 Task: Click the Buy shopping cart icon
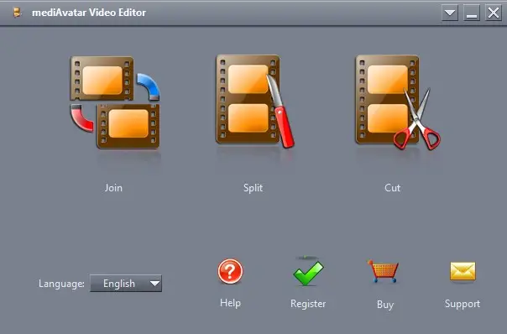(384, 271)
